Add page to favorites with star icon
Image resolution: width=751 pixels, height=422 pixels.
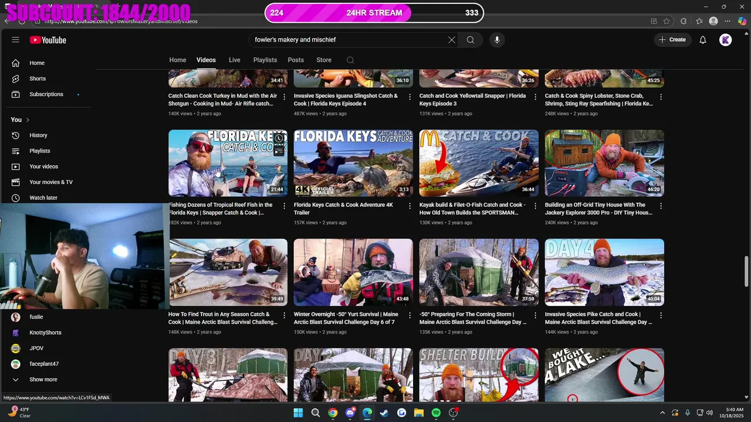pos(667,21)
